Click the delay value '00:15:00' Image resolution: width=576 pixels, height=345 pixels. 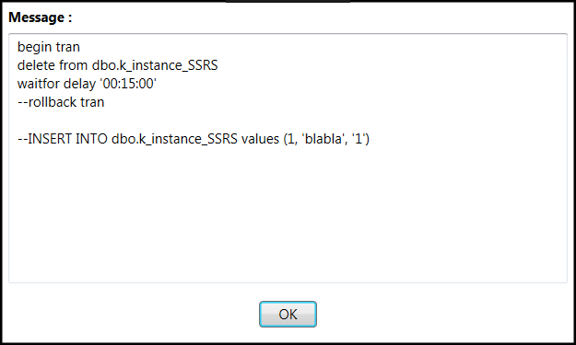[x=128, y=84]
